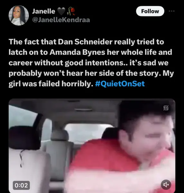Click 'Amanda Bynes' in the tweet text
The width and height of the screenshot is (184, 193).
(x=77, y=52)
